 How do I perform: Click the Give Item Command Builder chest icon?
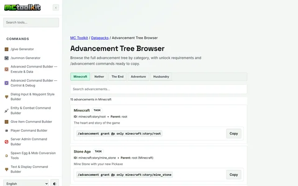click(7, 122)
